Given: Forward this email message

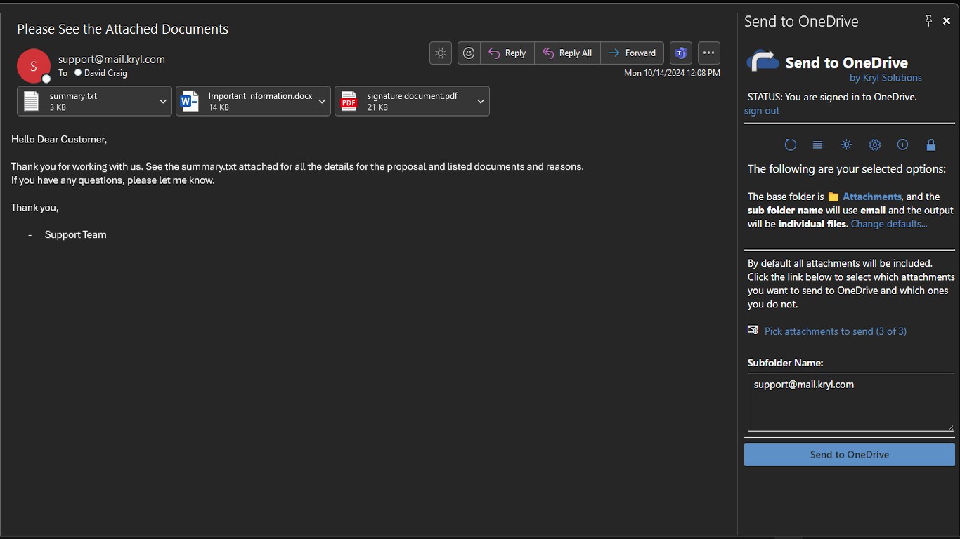Looking at the screenshot, I should 632,53.
